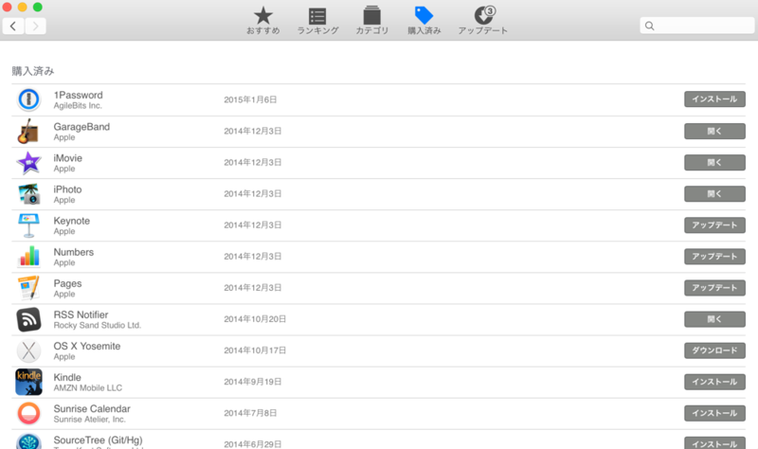Viewport: 758px width, 449px height.
Task: Click the GarageBand guitar icon
Action: point(28,131)
